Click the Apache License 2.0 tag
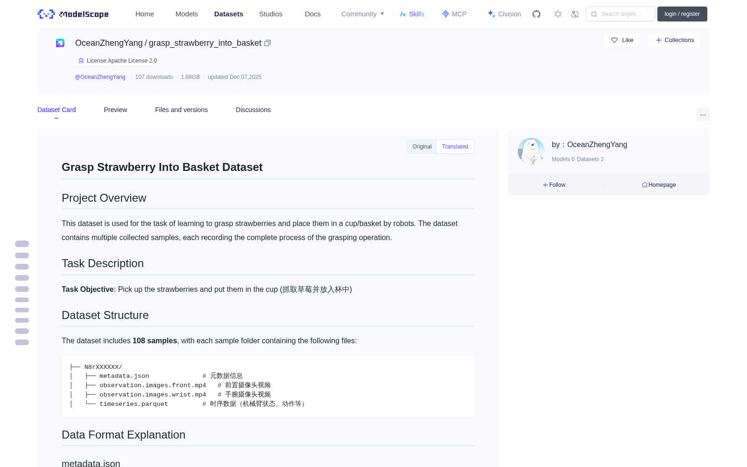This screenshot has height=467, width=747. pyautogui.click(x=117, y=61)
